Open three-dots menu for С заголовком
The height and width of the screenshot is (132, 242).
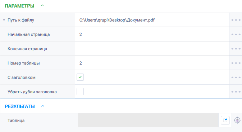click(236, 77)
